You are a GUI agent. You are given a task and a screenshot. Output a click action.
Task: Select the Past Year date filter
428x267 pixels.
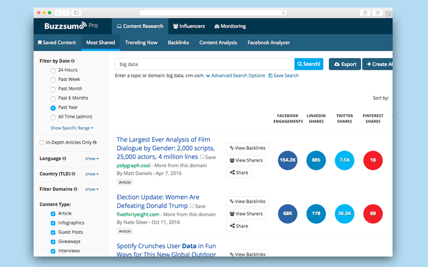tap(53, 108)
